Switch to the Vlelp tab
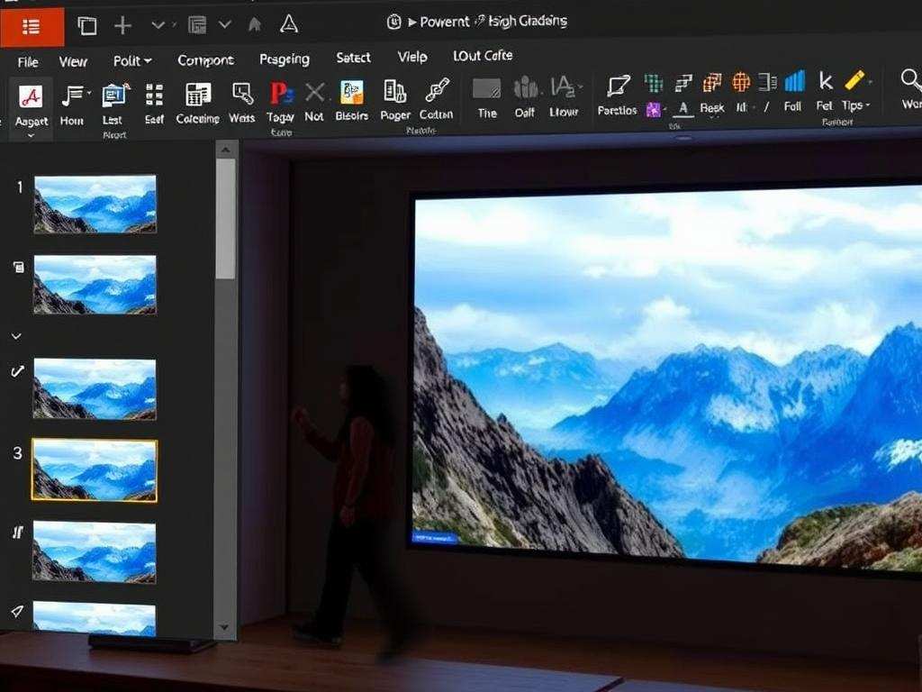 (x=412, y=57)
